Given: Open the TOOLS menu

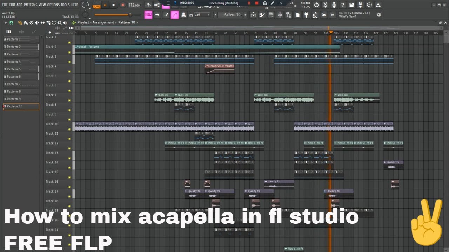Looking at the screenshot, I should (x=65, y=5).
